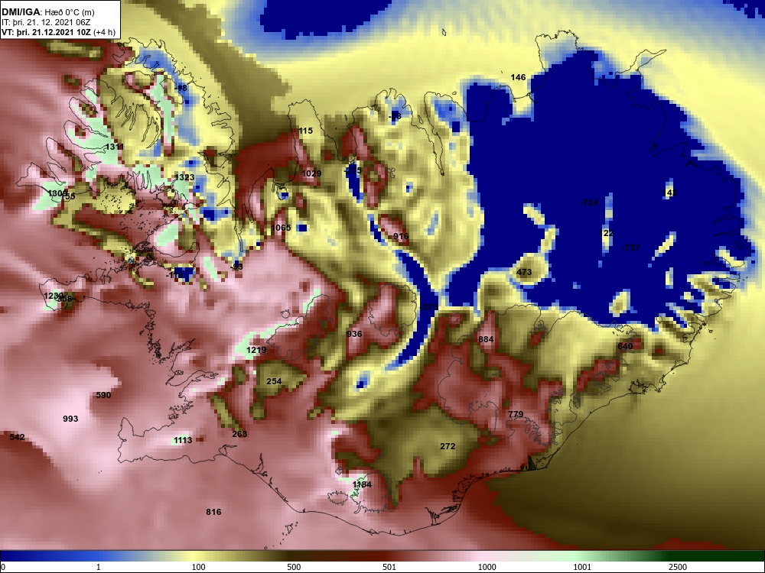Viewport: 765px width, 573px height.
Task: Select the IT þri. 21. 12. 2021 06Z line
Action: pos(46,22)
